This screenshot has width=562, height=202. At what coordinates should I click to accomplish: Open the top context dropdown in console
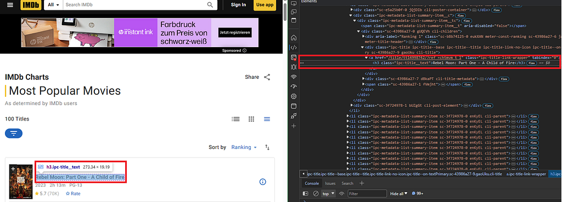pos(328,193)
